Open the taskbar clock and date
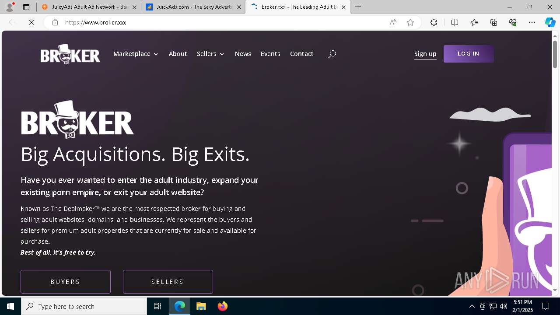Image resolution: width=560 pixels, height=315 pixels. click(523, 306)
